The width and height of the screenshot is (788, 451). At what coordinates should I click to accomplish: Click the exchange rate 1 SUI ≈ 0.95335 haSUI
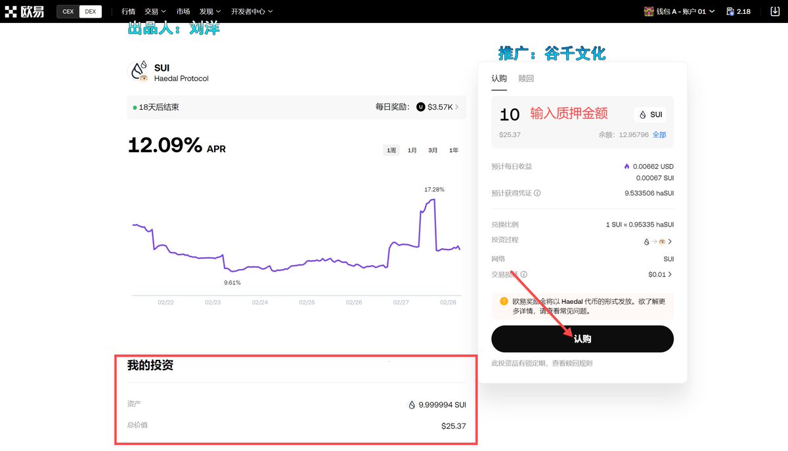coord(640,225)
